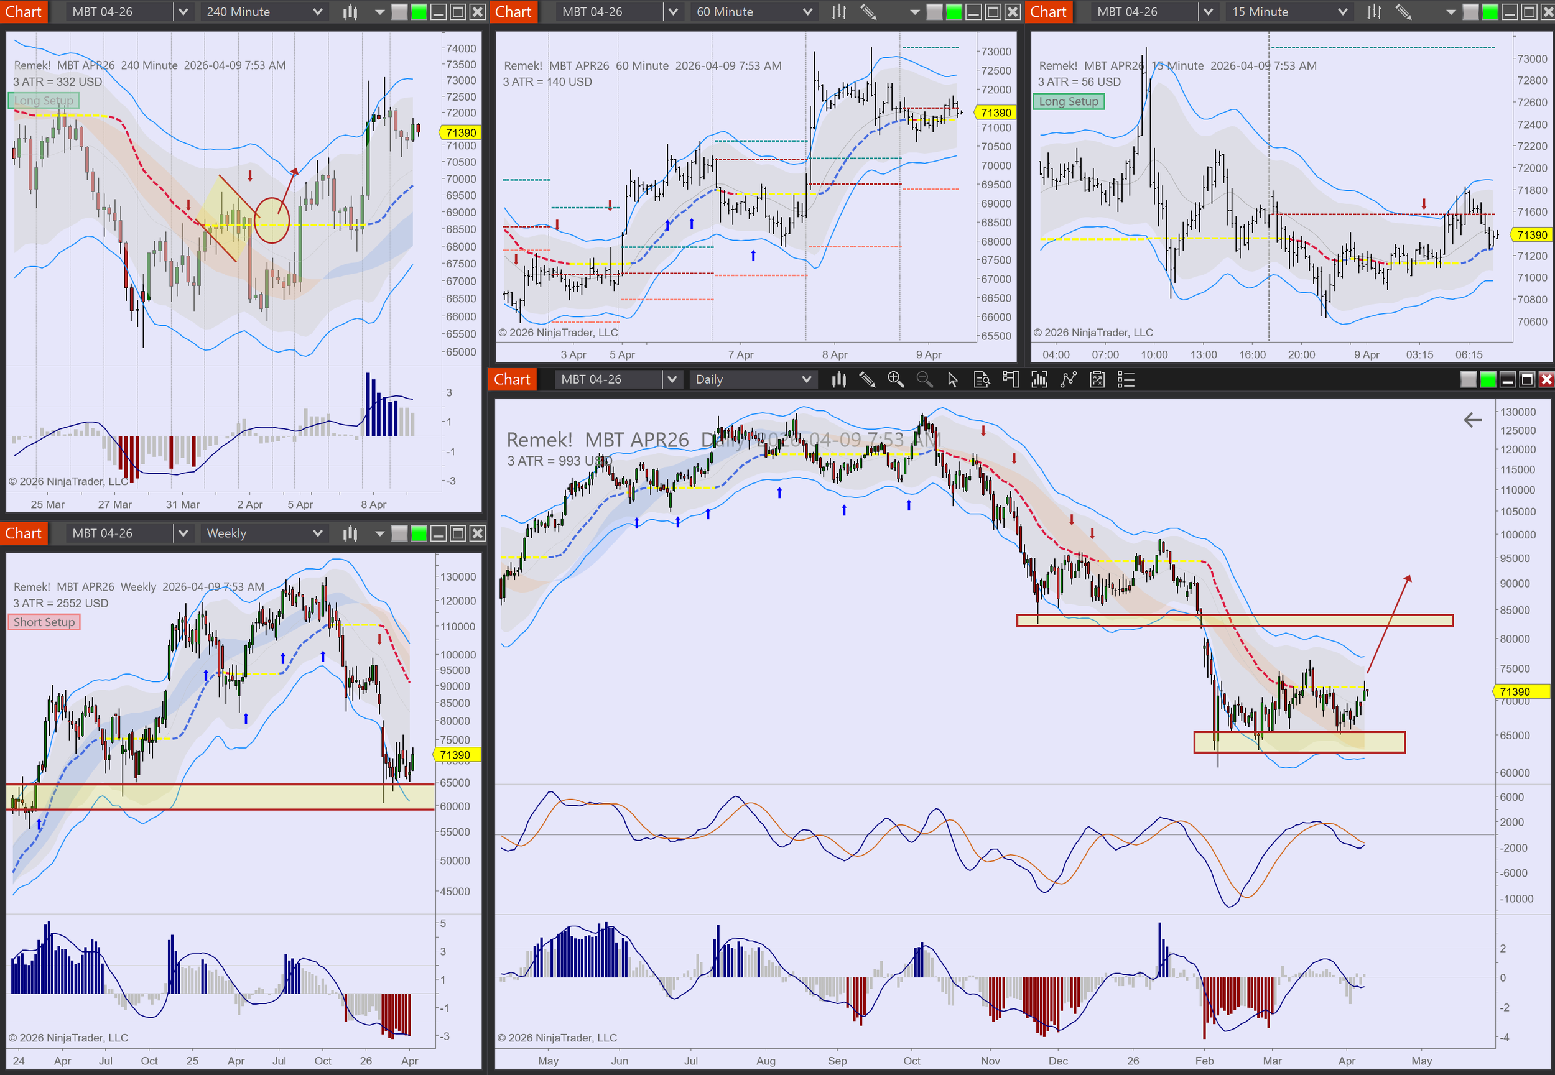Open the properties list icon
Viewport: 1555px width, 1075px height.
[1126, 380]
